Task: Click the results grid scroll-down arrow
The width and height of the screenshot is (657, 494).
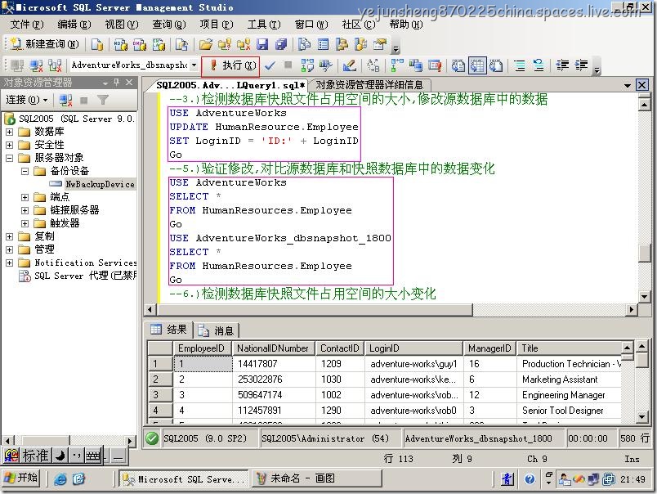Action: [642, 416]
